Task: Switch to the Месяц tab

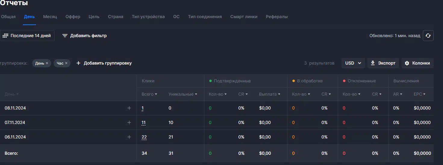Action: (50, 17)
